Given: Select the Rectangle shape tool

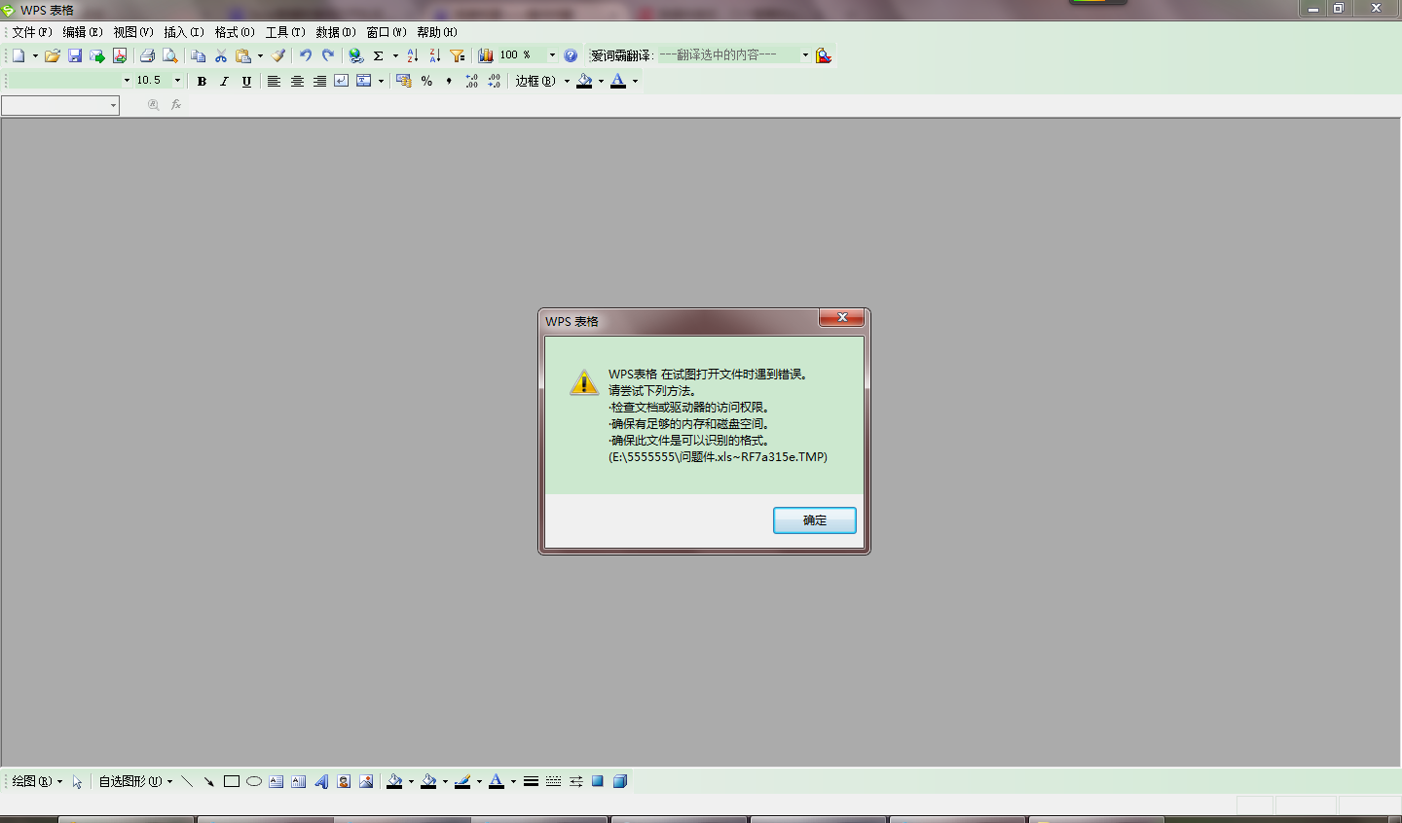Looking at the screenshot, I should (232, 781).
